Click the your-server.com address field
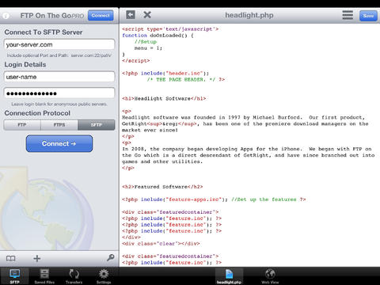The height and width of the screenshot is (285, 380). 59,44
